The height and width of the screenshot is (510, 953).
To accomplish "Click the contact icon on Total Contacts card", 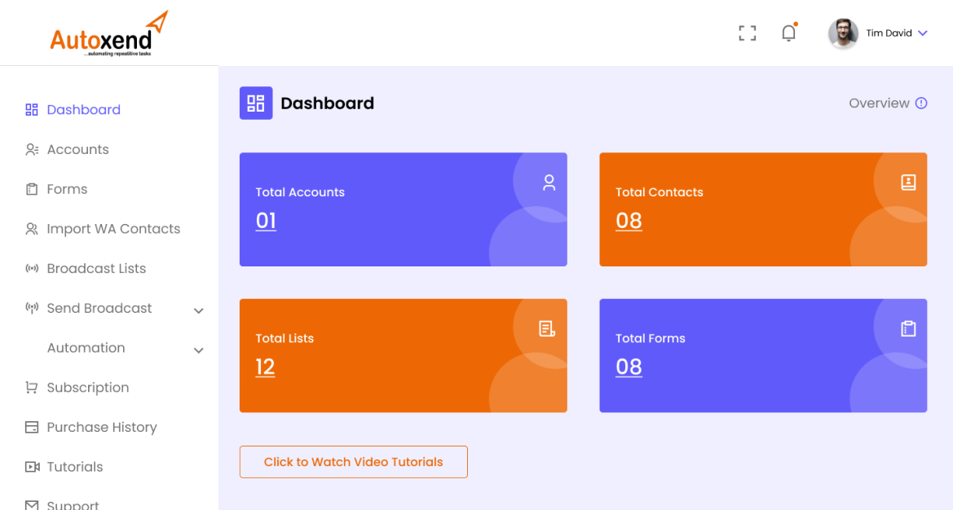I will tap(908, 182).
